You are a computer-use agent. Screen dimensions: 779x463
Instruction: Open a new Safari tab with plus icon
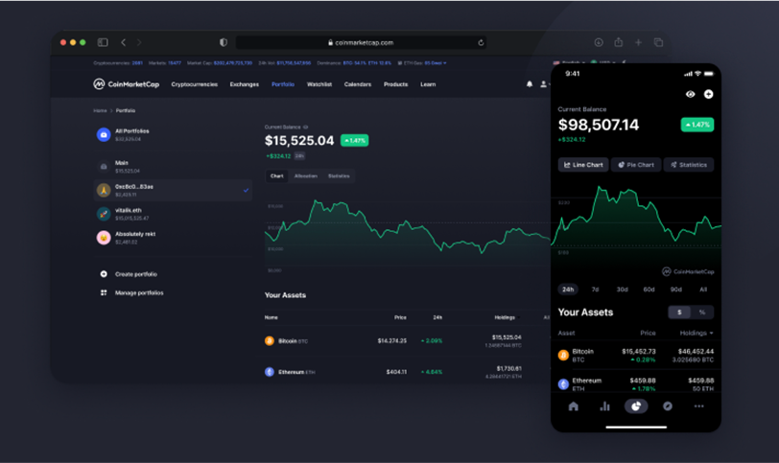pyautogui.click(x=638, y=43)
